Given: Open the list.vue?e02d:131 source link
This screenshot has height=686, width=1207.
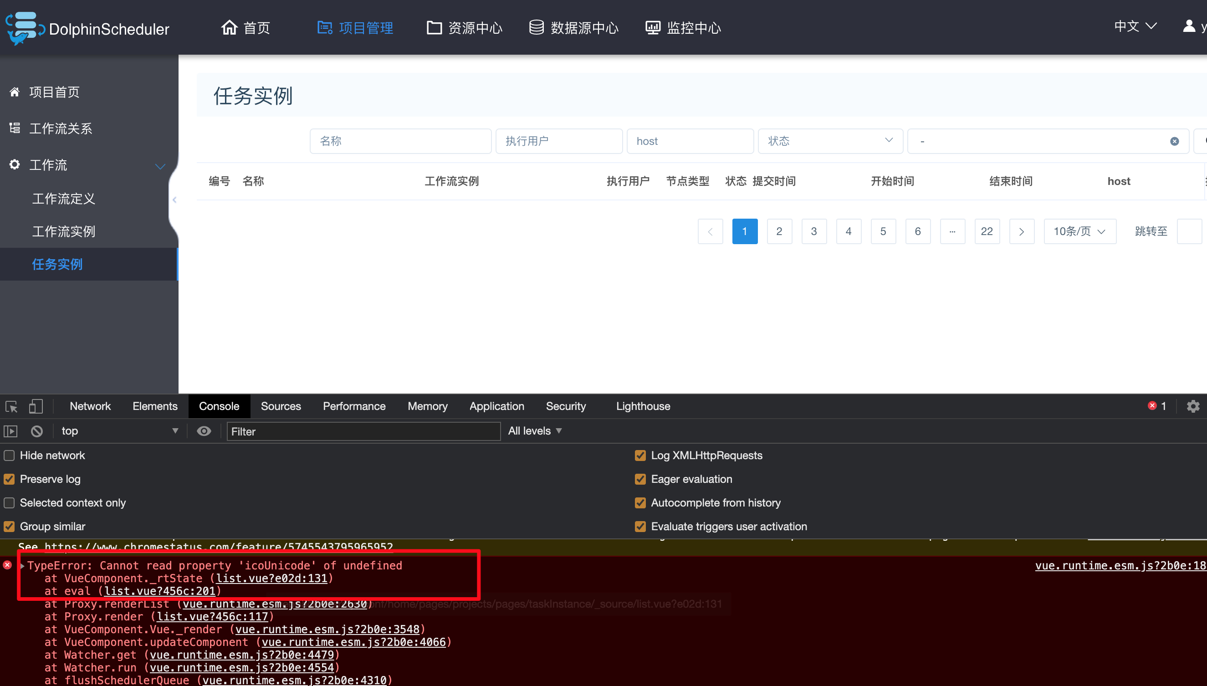Looking at the screenshot, I should tap(271, 578).
